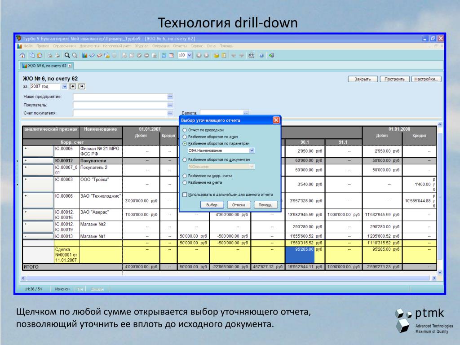This screenshot has height=345, width=460.
Task: Click Отмена in the dialog
Action: [x=239, y=205]
